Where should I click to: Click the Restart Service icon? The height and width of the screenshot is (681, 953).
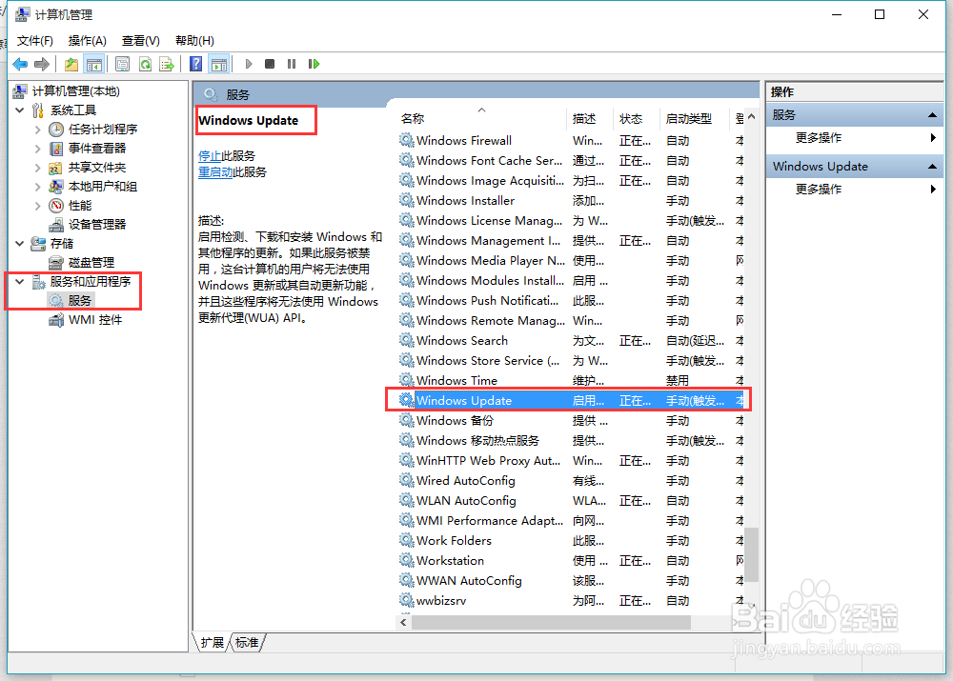tap(314, 64)
